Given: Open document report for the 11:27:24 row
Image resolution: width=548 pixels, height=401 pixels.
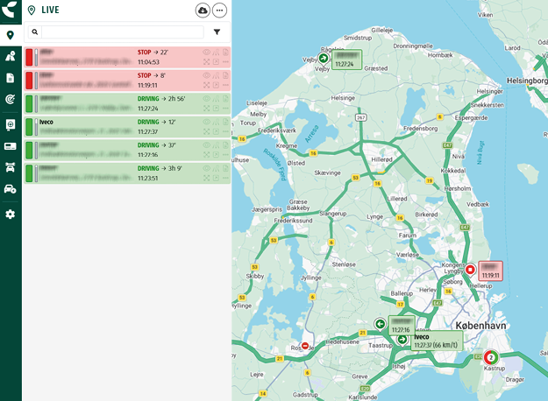Looking at the screenshot, I should 225,98.
